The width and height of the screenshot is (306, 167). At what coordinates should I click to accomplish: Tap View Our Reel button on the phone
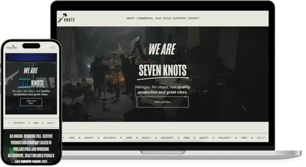[x=31, y=102]
